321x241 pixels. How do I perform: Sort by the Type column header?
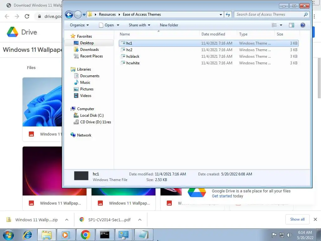255,34
